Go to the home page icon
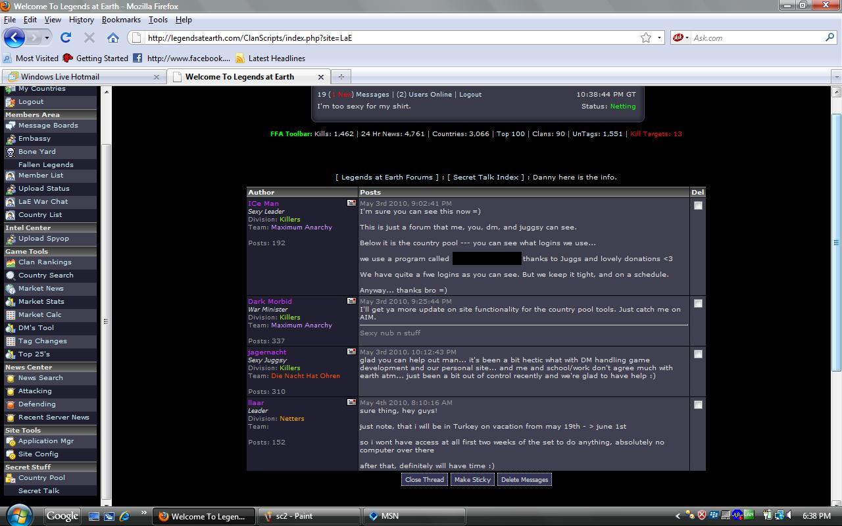Screen dimensions: 842x526 coord(113,38)
